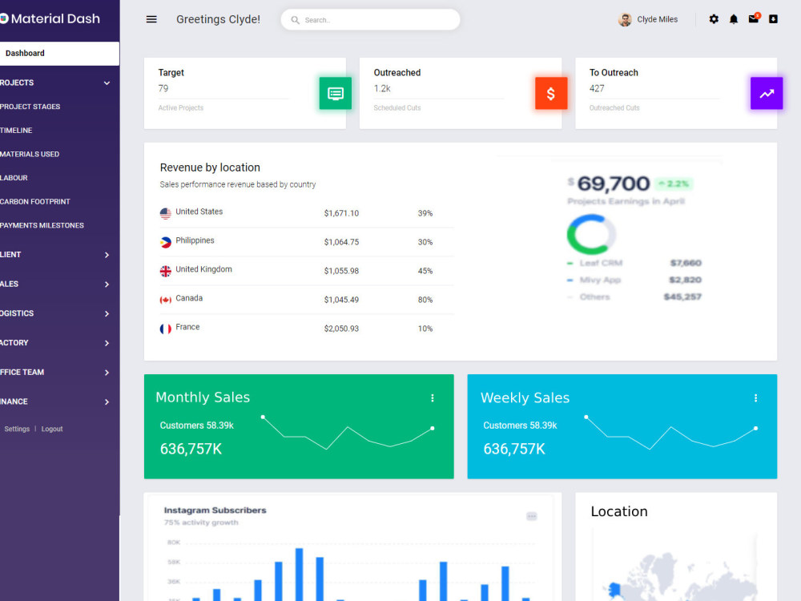This screenshot has height=601, width=801.
Task: Click the $1,064.75 Philippines revenue
Action: (341, 242)
